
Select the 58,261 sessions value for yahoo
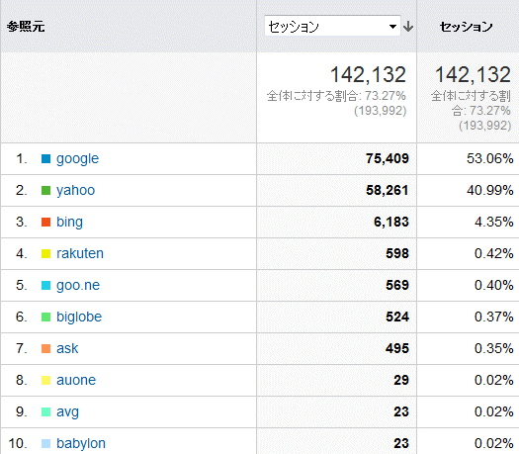point(388,191)
